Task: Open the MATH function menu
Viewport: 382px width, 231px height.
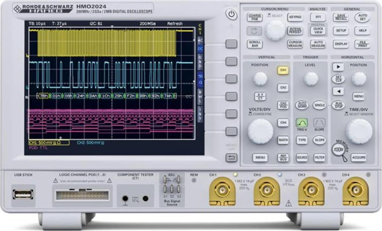Action: coord(283,140)
